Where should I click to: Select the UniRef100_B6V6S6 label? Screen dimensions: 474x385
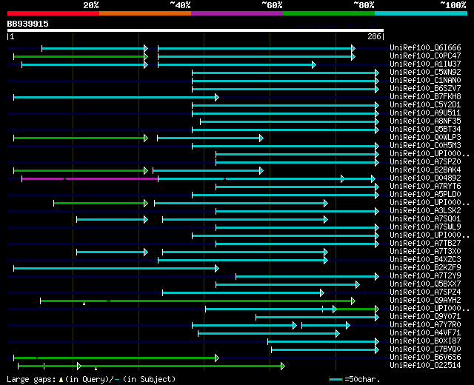click(425, 358)
